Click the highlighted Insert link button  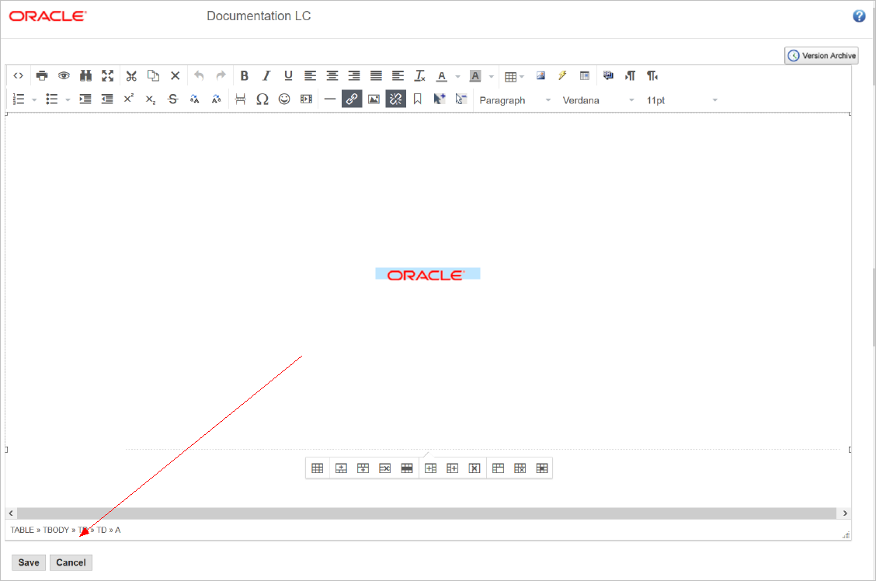tap(352, 99)
